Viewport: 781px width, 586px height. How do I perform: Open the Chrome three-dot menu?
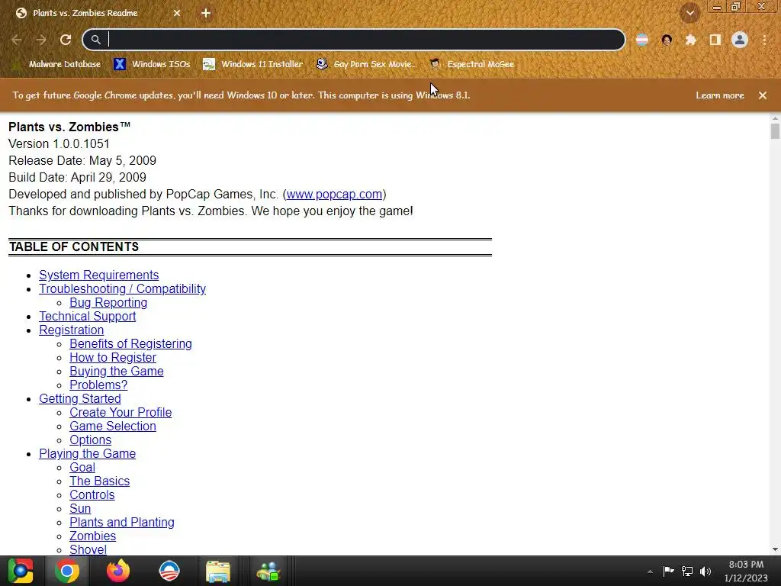pos(764,40)
